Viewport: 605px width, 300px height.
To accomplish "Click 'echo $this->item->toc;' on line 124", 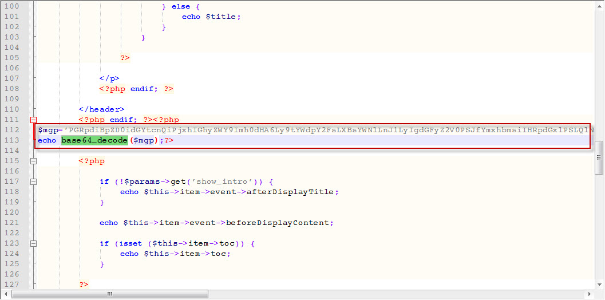I will pos(176,254).
